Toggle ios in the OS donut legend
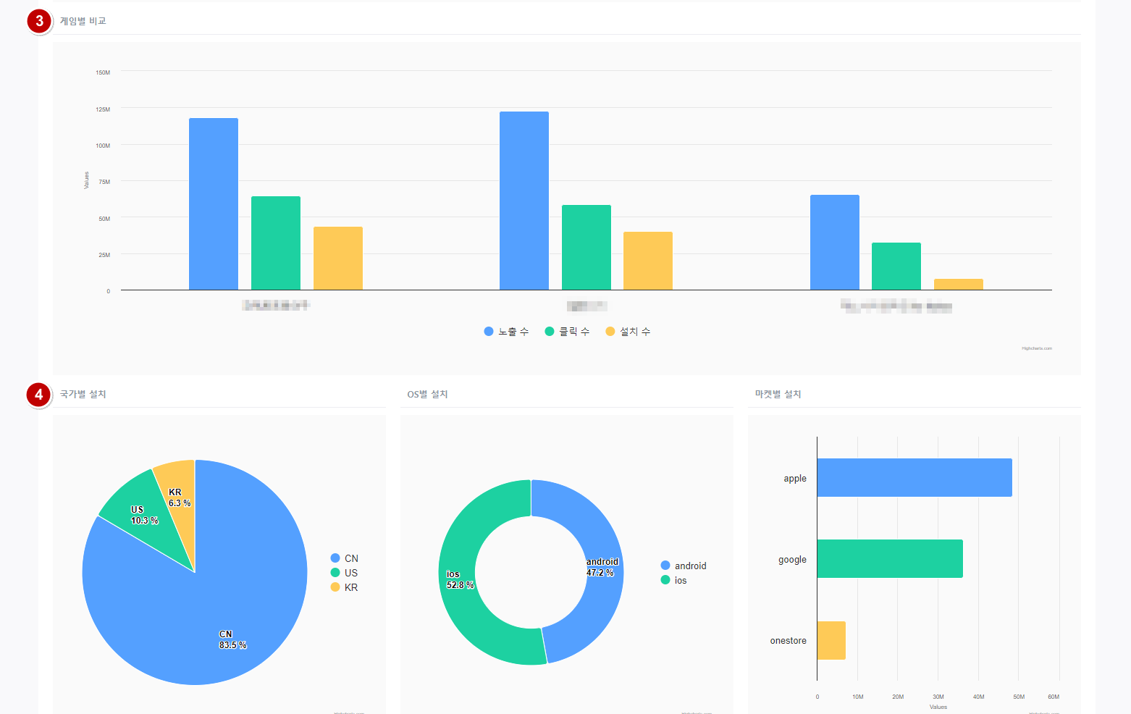This screenshot has width=1131, height=714. point(674,580)
